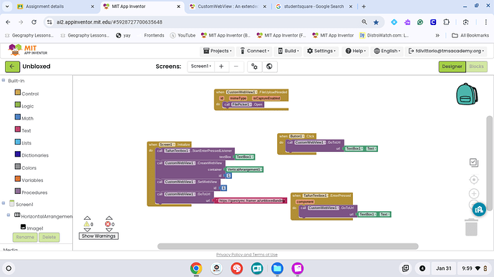Zoom in with the plus circle icon
494x277 pixels.
coord(474,193)
